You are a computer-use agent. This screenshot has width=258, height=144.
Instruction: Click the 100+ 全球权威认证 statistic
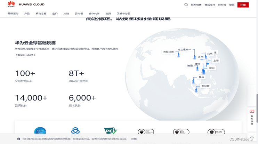tap(25, 76)
